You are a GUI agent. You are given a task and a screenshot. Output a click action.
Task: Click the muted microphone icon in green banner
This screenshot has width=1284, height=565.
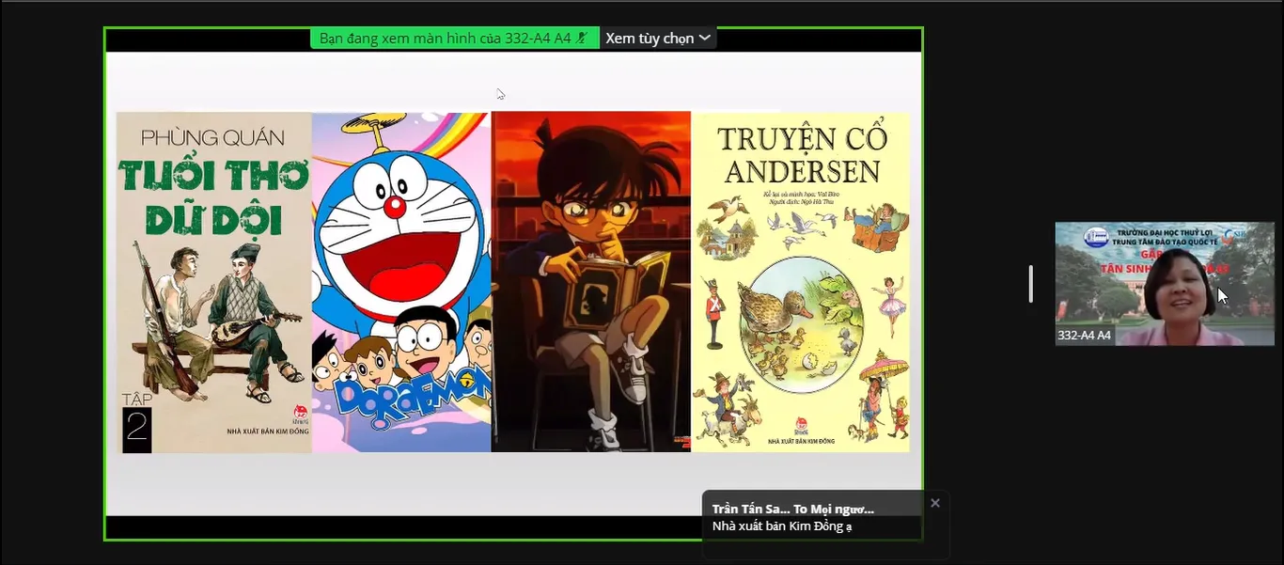[x=583, y=39]
